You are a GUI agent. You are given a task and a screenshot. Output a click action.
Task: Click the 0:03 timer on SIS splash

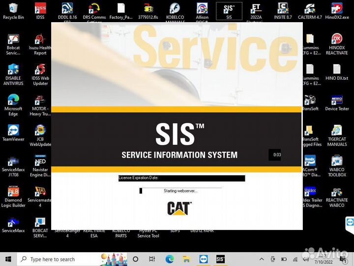(275, 155)
